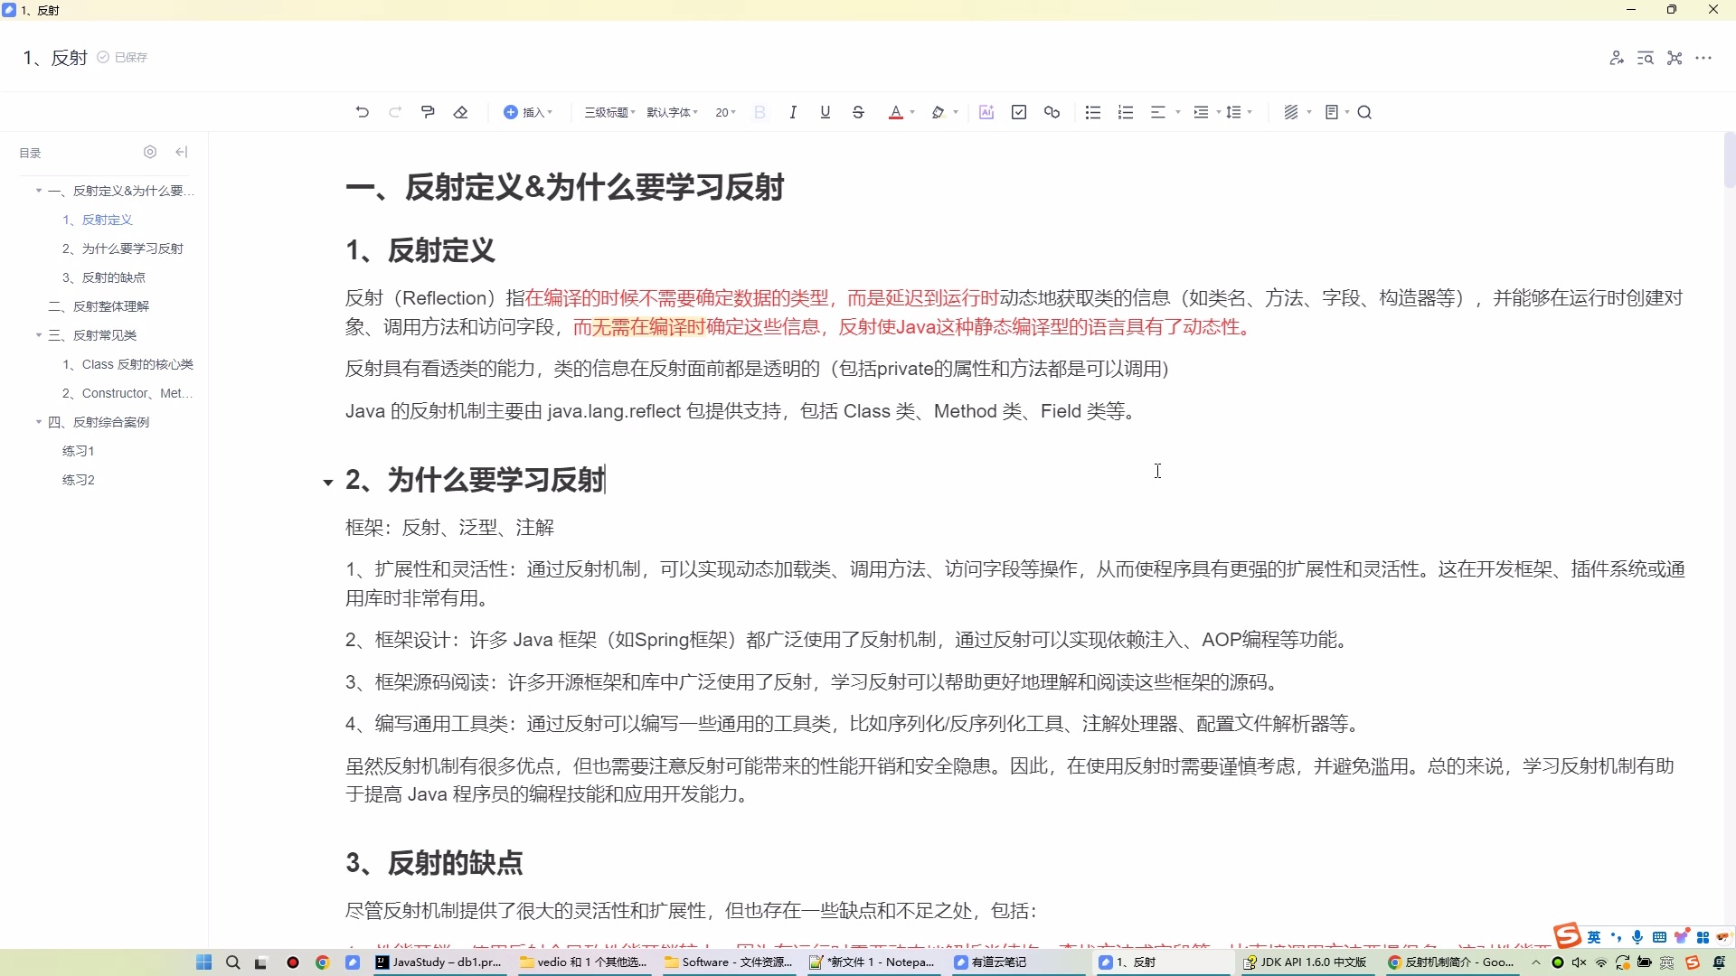
Task: Collapse the 目录 outline panel
Action: [x=182, y=152]
